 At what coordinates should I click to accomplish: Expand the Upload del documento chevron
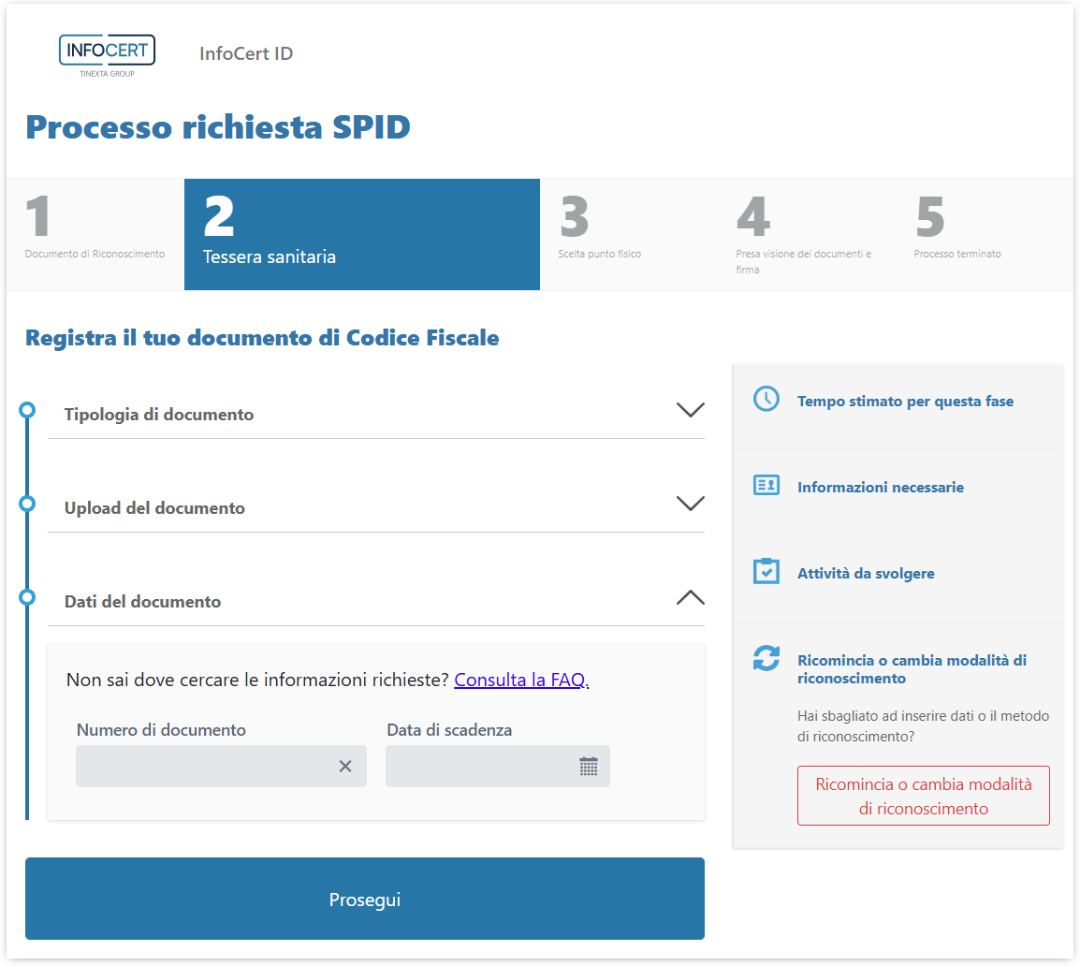(690, 504)
